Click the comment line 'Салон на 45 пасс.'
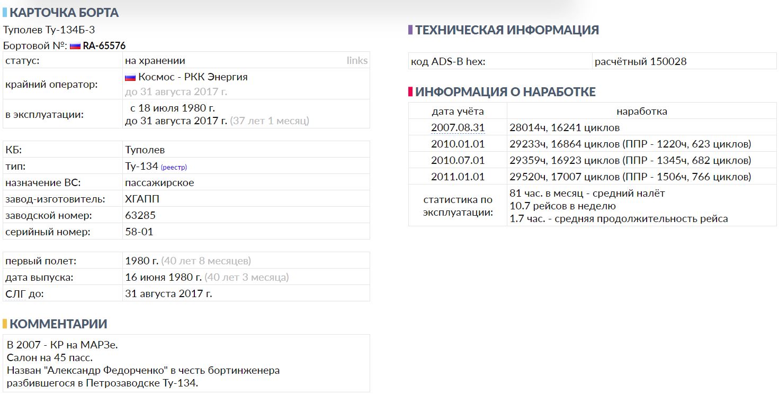This screenshot has height=396, width=779. [x=50, y=358]
